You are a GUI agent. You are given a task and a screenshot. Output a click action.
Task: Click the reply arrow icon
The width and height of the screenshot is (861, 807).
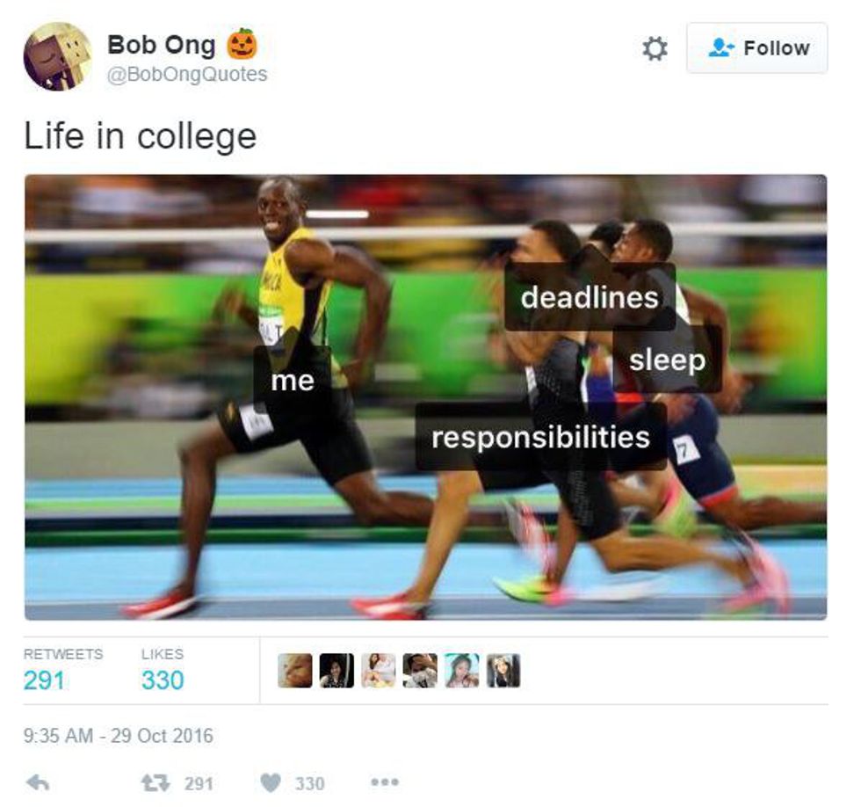point(39,782)
